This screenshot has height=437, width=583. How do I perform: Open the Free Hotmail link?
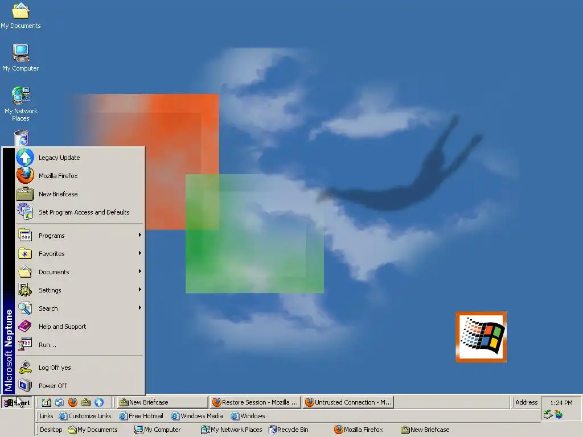tap(141, 416)
